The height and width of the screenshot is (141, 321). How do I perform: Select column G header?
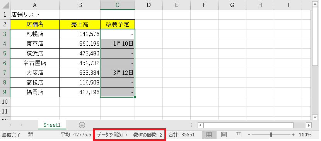pyautogui.click(x=232, y=5)
